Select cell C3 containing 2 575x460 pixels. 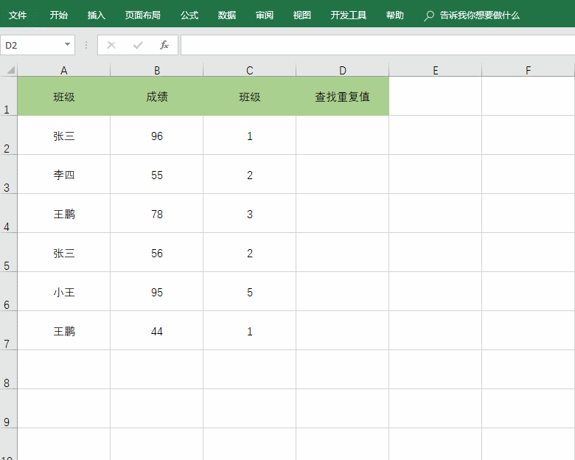(249, 174)
